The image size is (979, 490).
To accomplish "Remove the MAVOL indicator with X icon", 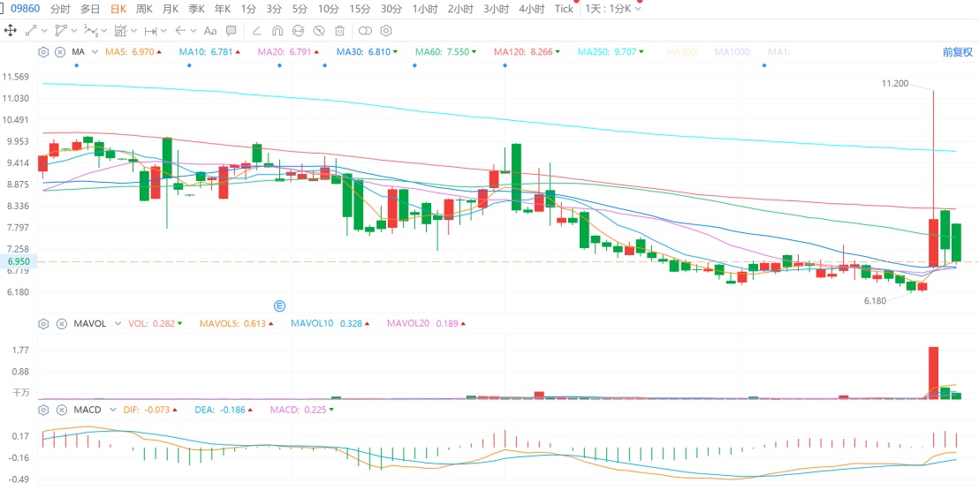I will pyautogui.click(x=61, y=323).
